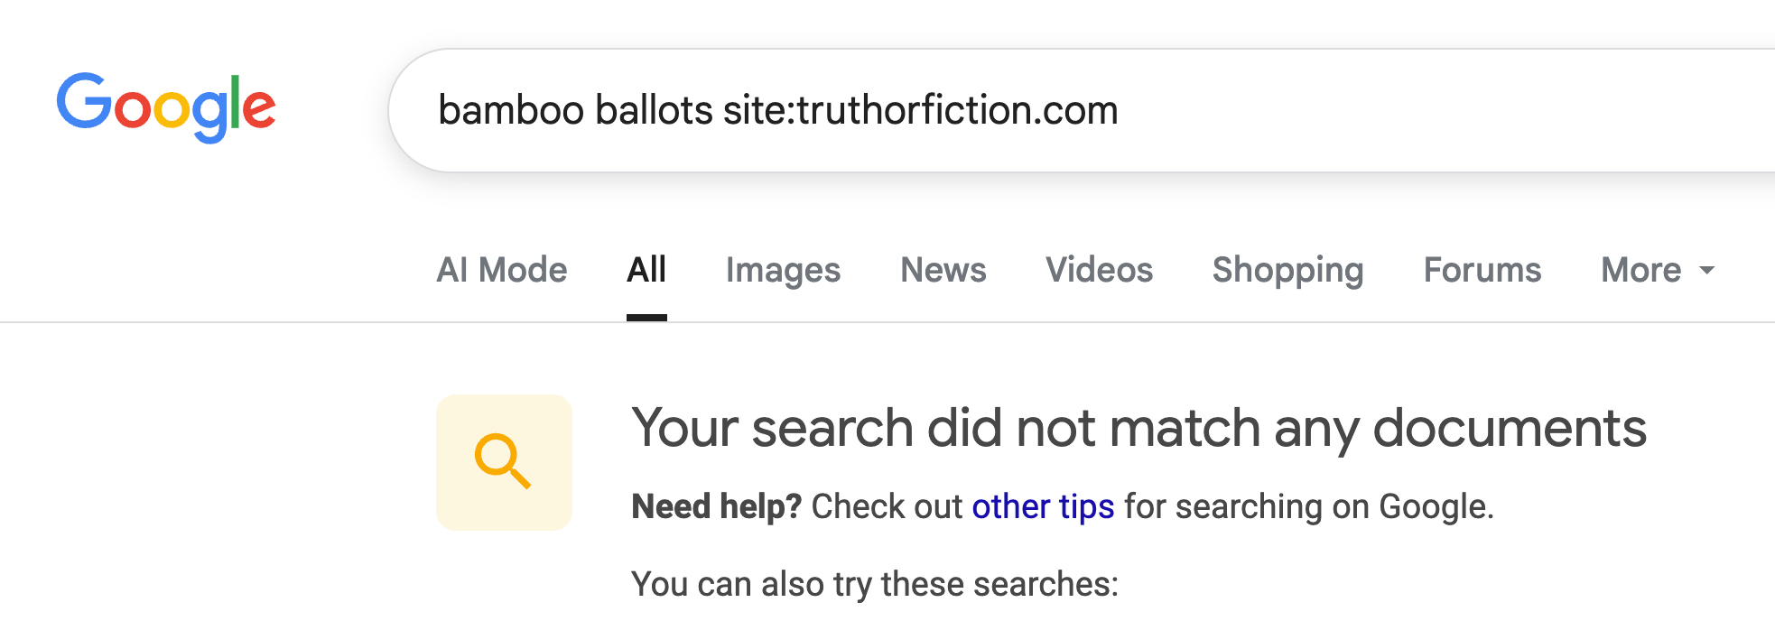Click the yellow magnifying glass icon
Screen dimensions: 1775x621
(x=503, y=461)
